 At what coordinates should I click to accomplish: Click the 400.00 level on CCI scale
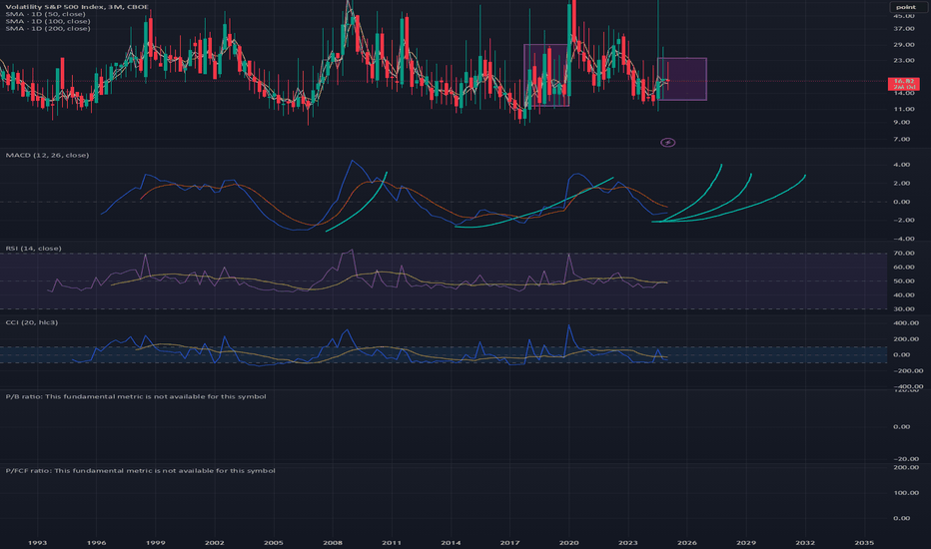click(905, 322)
